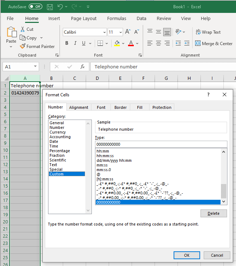Switch to Page Layout tab
Screen dimensions: 236x266
84,18
